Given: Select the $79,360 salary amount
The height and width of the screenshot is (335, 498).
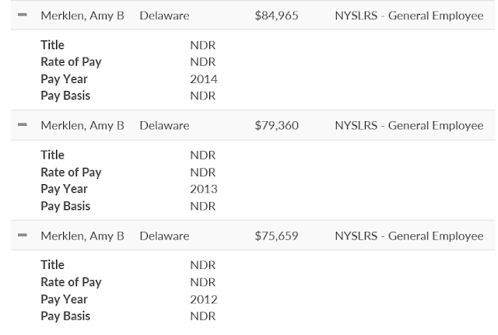Looking at the screenshot, I should [276, 126].
